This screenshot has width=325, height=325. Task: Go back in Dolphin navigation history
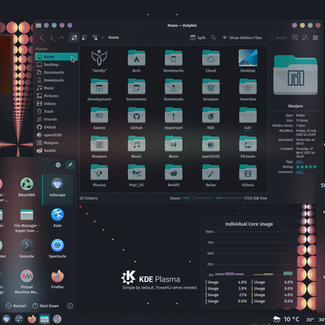41,37
